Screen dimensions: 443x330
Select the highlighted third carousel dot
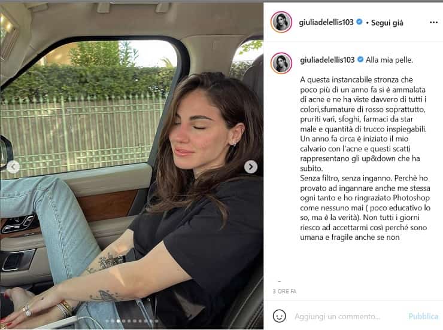pos(118,321)
